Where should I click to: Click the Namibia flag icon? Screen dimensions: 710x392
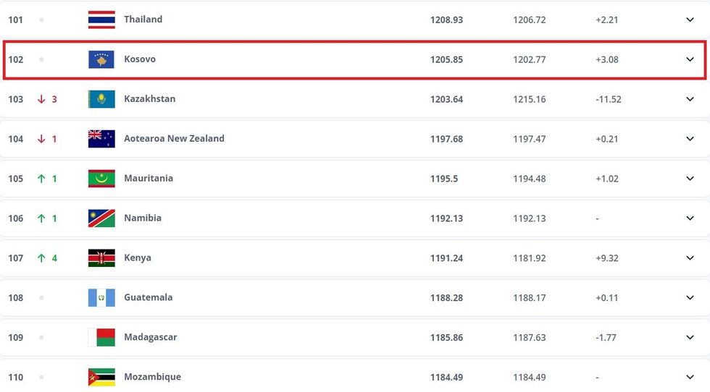(x=101, y=218)
